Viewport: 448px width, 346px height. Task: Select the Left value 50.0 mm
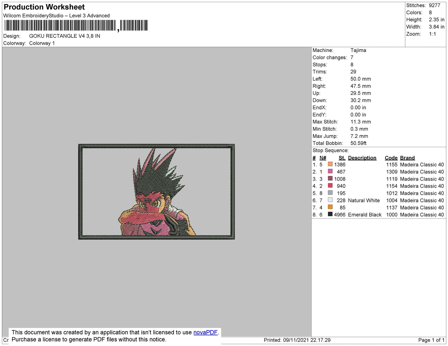tap(361, 79)
